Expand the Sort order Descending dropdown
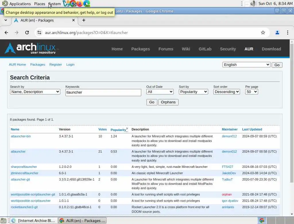Screen dimensions: 294x224 227,92
